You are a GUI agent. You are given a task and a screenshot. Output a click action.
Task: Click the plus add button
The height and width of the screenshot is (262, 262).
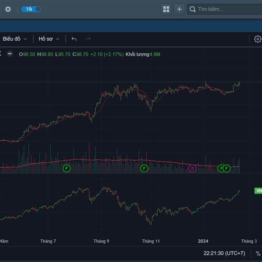[179, 9]
